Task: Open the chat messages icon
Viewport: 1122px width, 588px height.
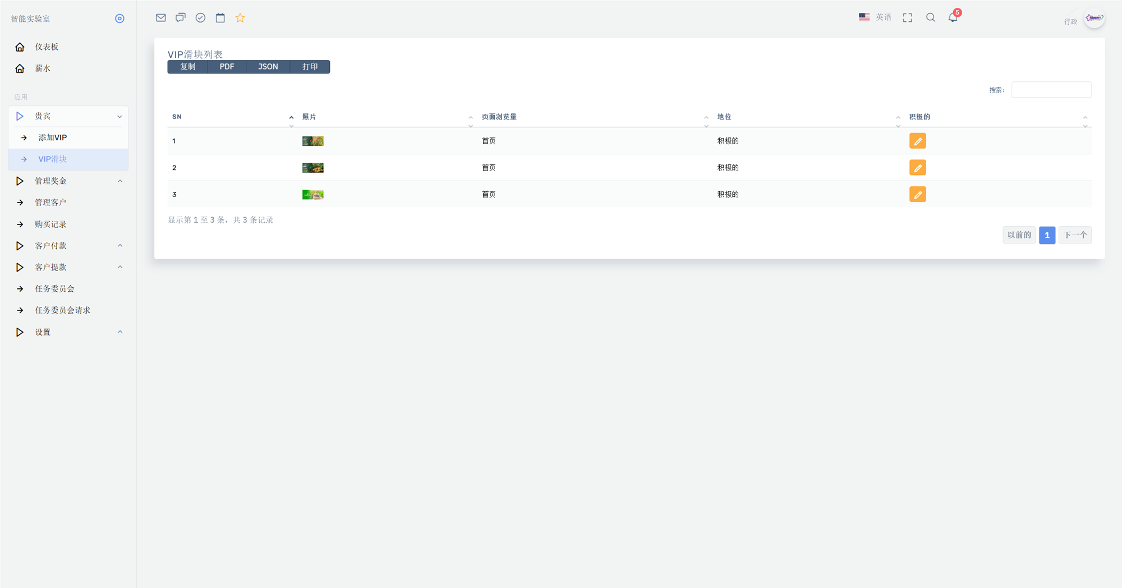Action: (181, 18)
